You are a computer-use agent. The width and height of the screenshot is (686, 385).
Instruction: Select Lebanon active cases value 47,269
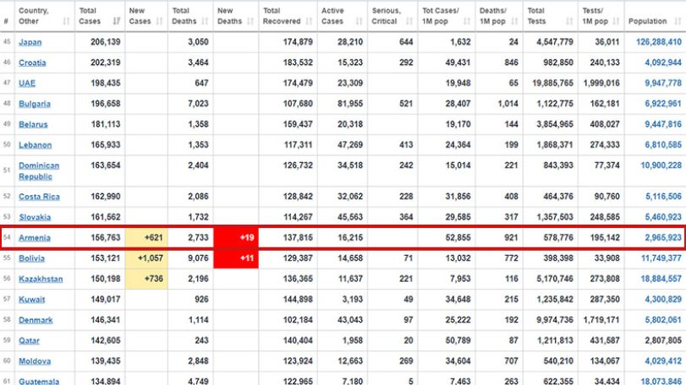click(350, 144)
